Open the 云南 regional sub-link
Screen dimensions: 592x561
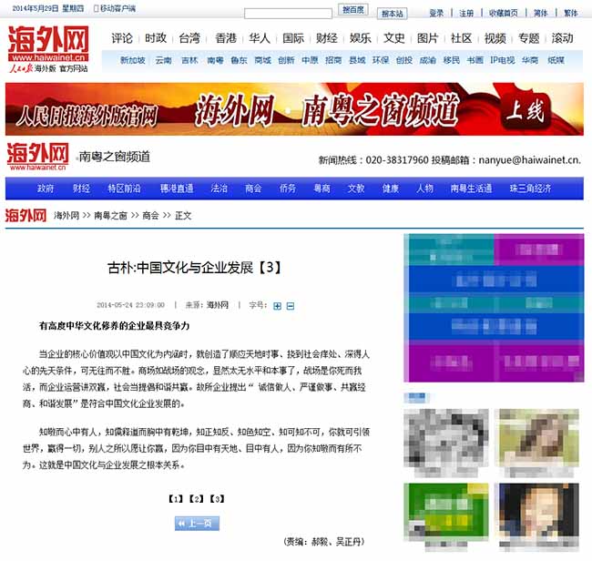163,60
